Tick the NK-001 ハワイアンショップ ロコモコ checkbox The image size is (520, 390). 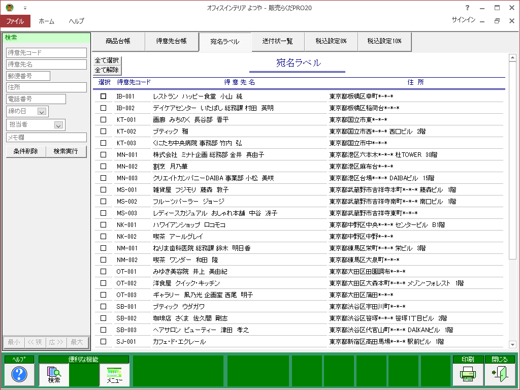(x=104, y=224)
